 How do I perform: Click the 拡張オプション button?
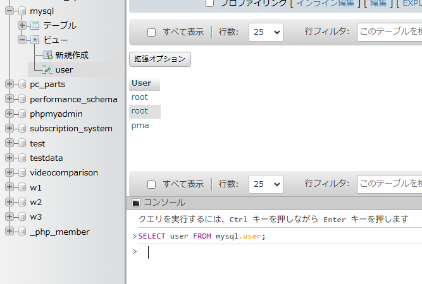pos(159,59)
